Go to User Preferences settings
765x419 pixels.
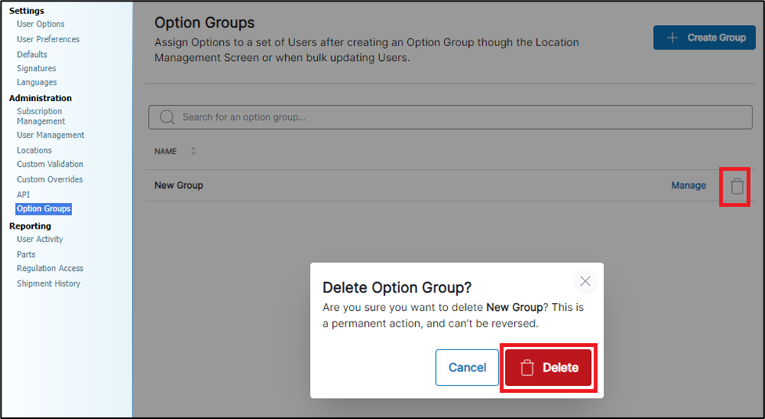pos(48,39)
